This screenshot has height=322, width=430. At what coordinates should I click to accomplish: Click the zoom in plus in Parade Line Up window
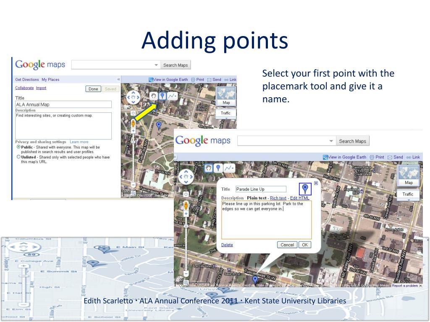pyautogui.click(x=186, y=213)
